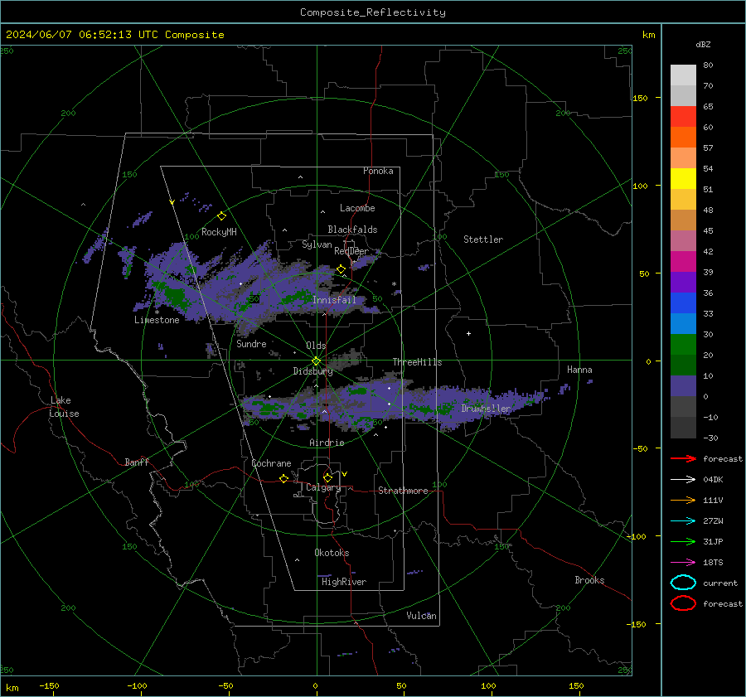Click the Blackfalds town label
Viewport: 746px width, 697px height.
pyautogui.click(x=352, y=230)
